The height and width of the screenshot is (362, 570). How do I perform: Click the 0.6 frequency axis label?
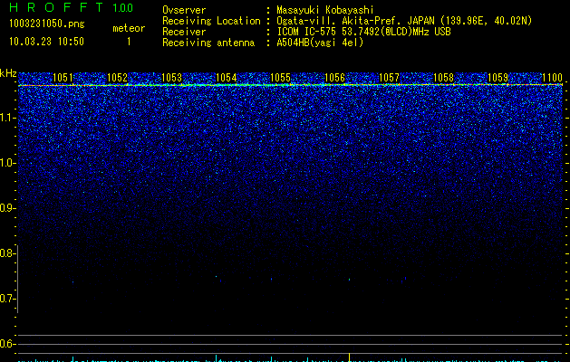(7, 344)
